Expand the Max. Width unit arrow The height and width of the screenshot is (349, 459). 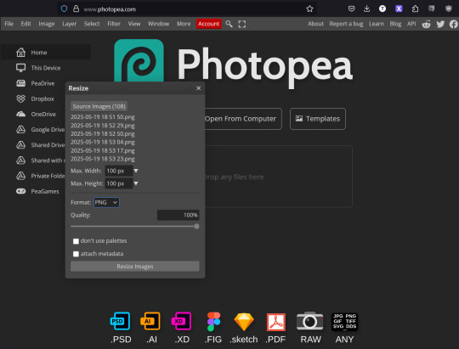click(136, 171)
